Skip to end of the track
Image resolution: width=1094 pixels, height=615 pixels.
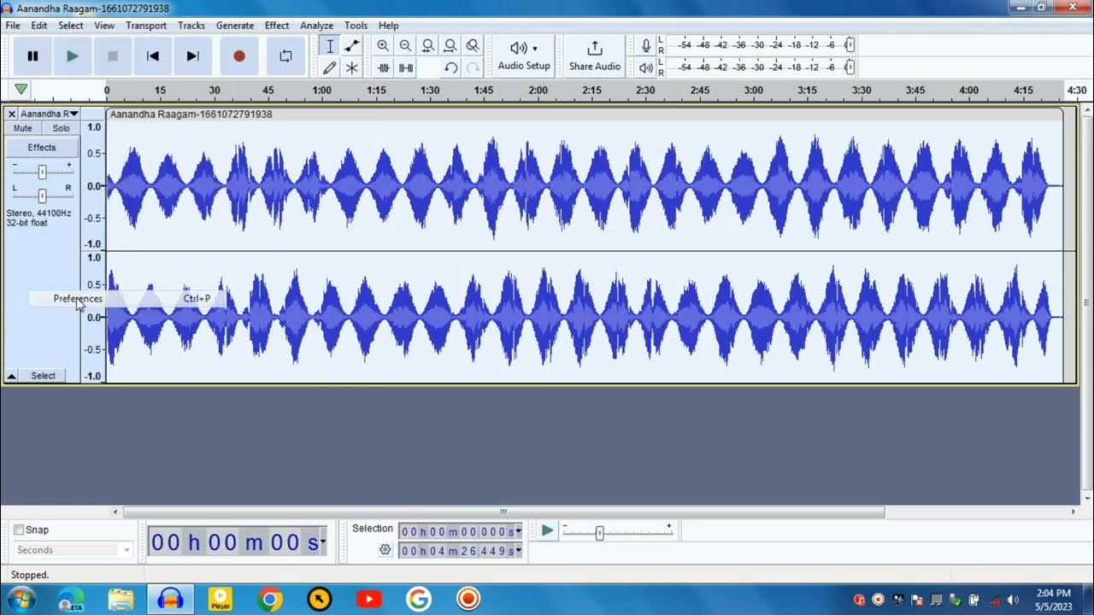click(193, 56)
